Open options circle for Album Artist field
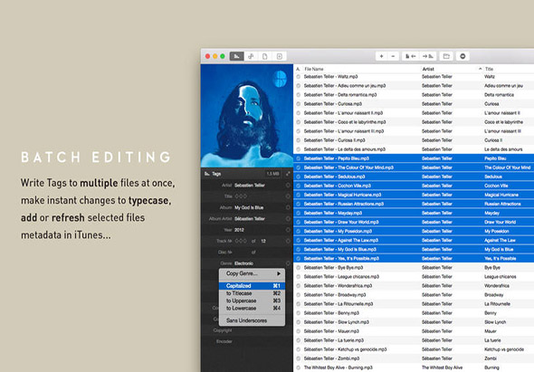The height and width of the screenshot is (372, 534). [x=288, y=219]
